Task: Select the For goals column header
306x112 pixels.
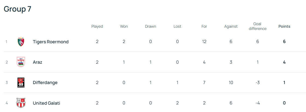Action: tap(204, 26)
